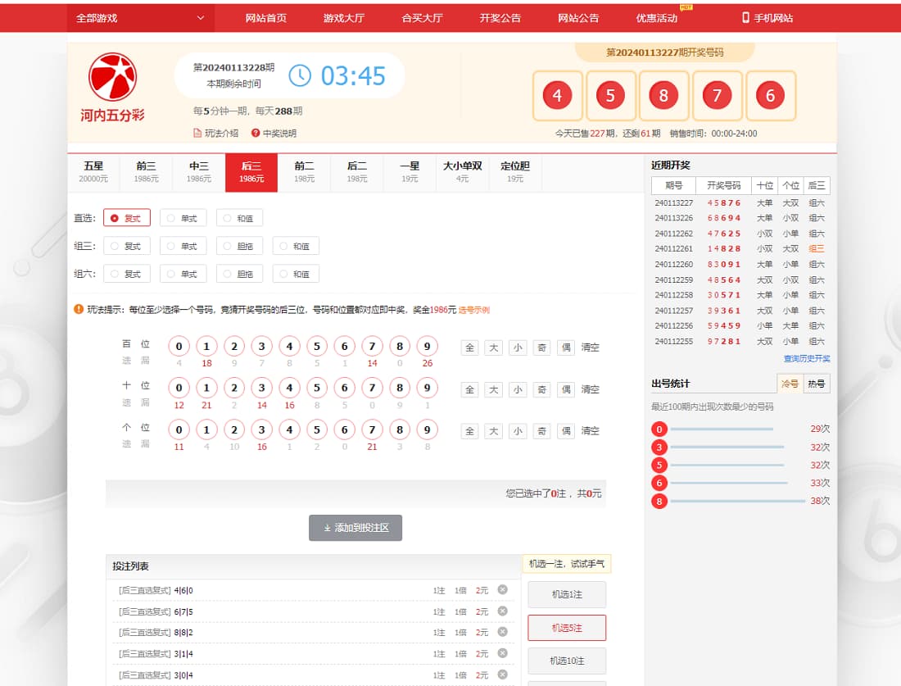Open 游戏大厅 in top navigation

click(x=344, y=17)
